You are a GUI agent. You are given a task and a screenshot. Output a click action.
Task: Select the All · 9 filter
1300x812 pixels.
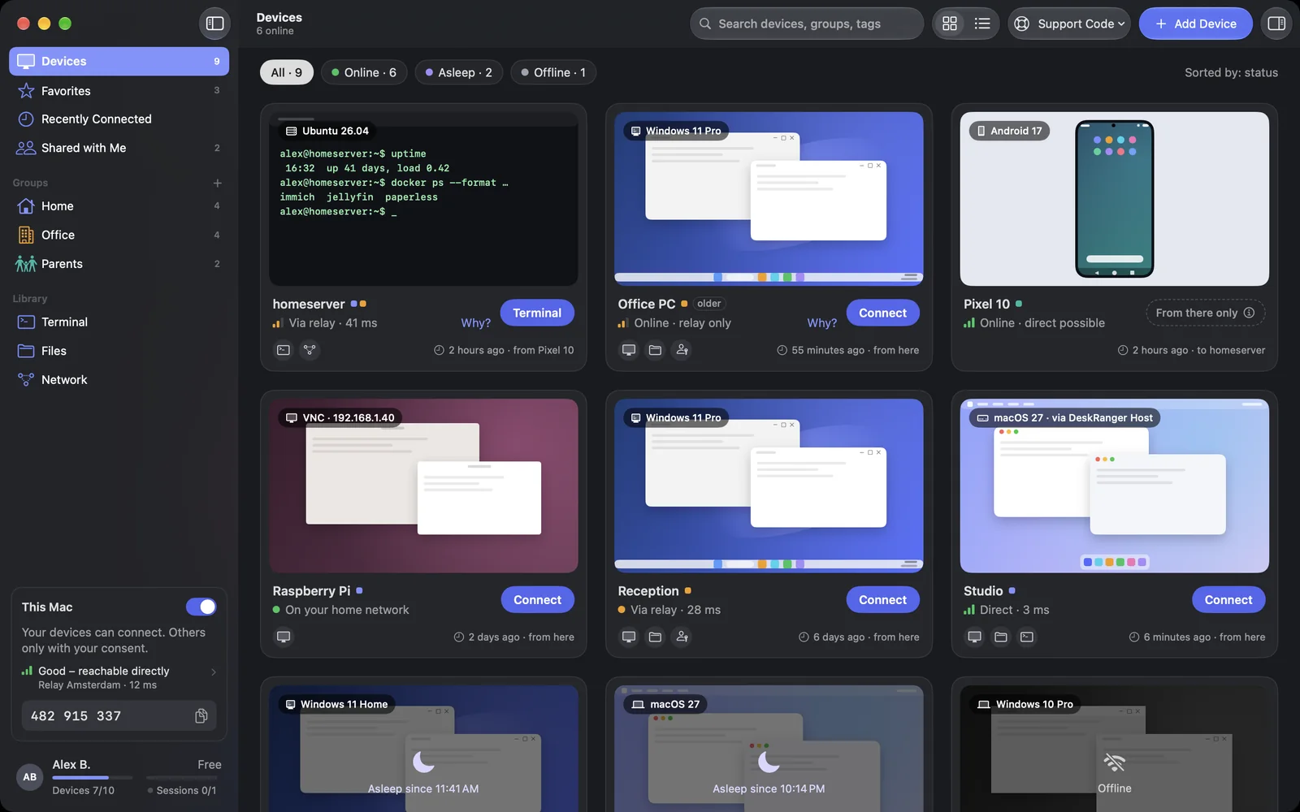click(x=287, y=72)
